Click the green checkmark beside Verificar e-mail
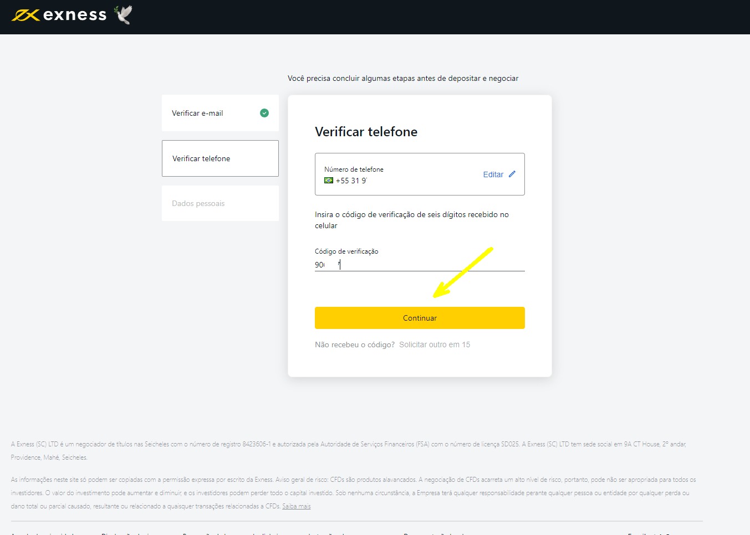This screenshot has width=750, height=535. click(264, 113)
